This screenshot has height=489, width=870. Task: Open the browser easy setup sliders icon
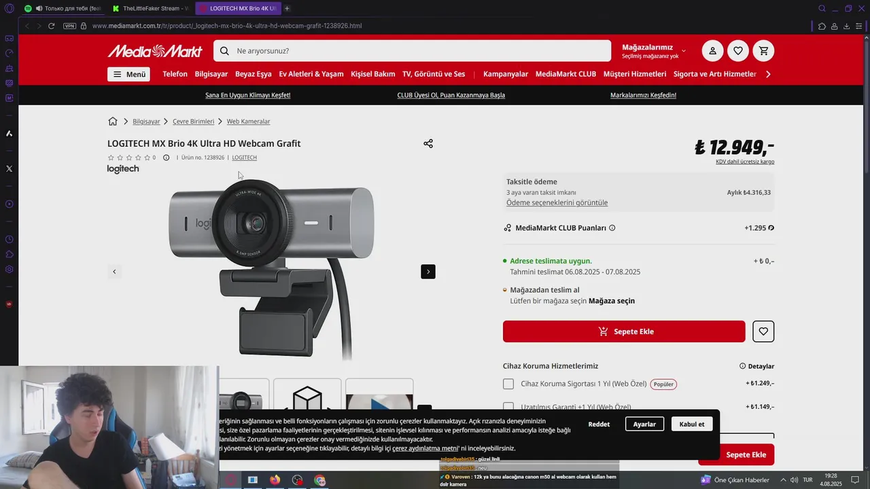coord(858,26)
